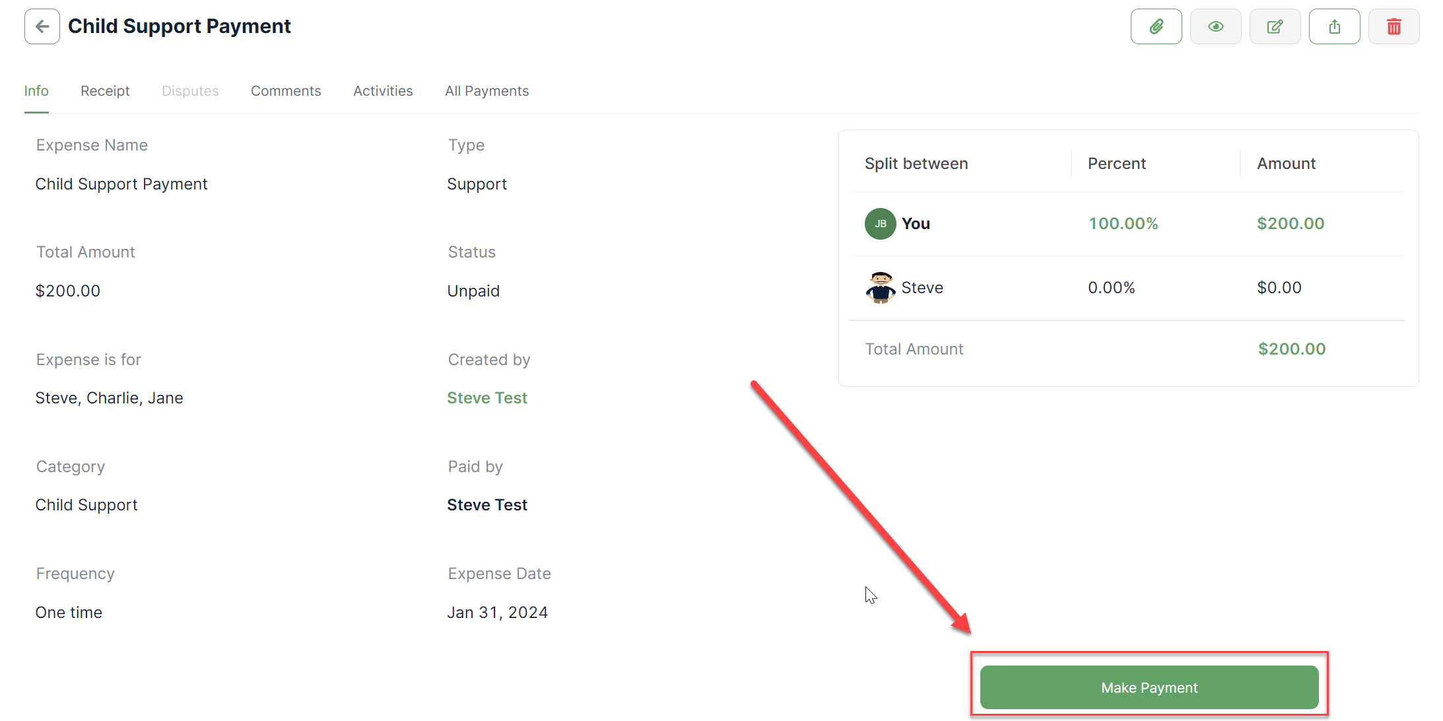1443x721 pixels.
Task: Click the Split between column header
Action: pos(916,164)
